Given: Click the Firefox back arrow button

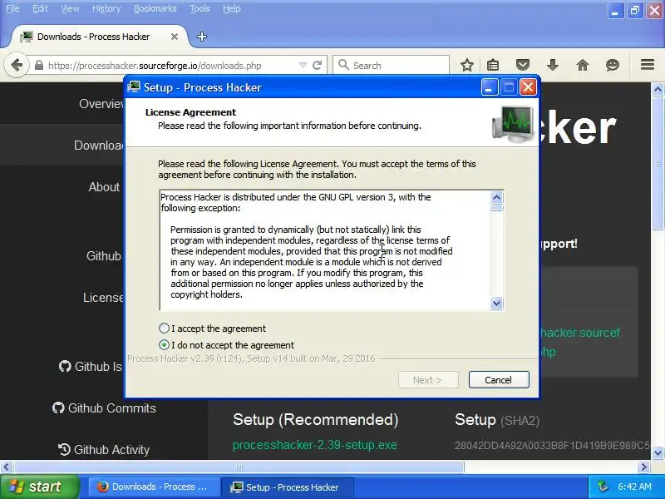Looking at the screenshot, I should 17,66.
